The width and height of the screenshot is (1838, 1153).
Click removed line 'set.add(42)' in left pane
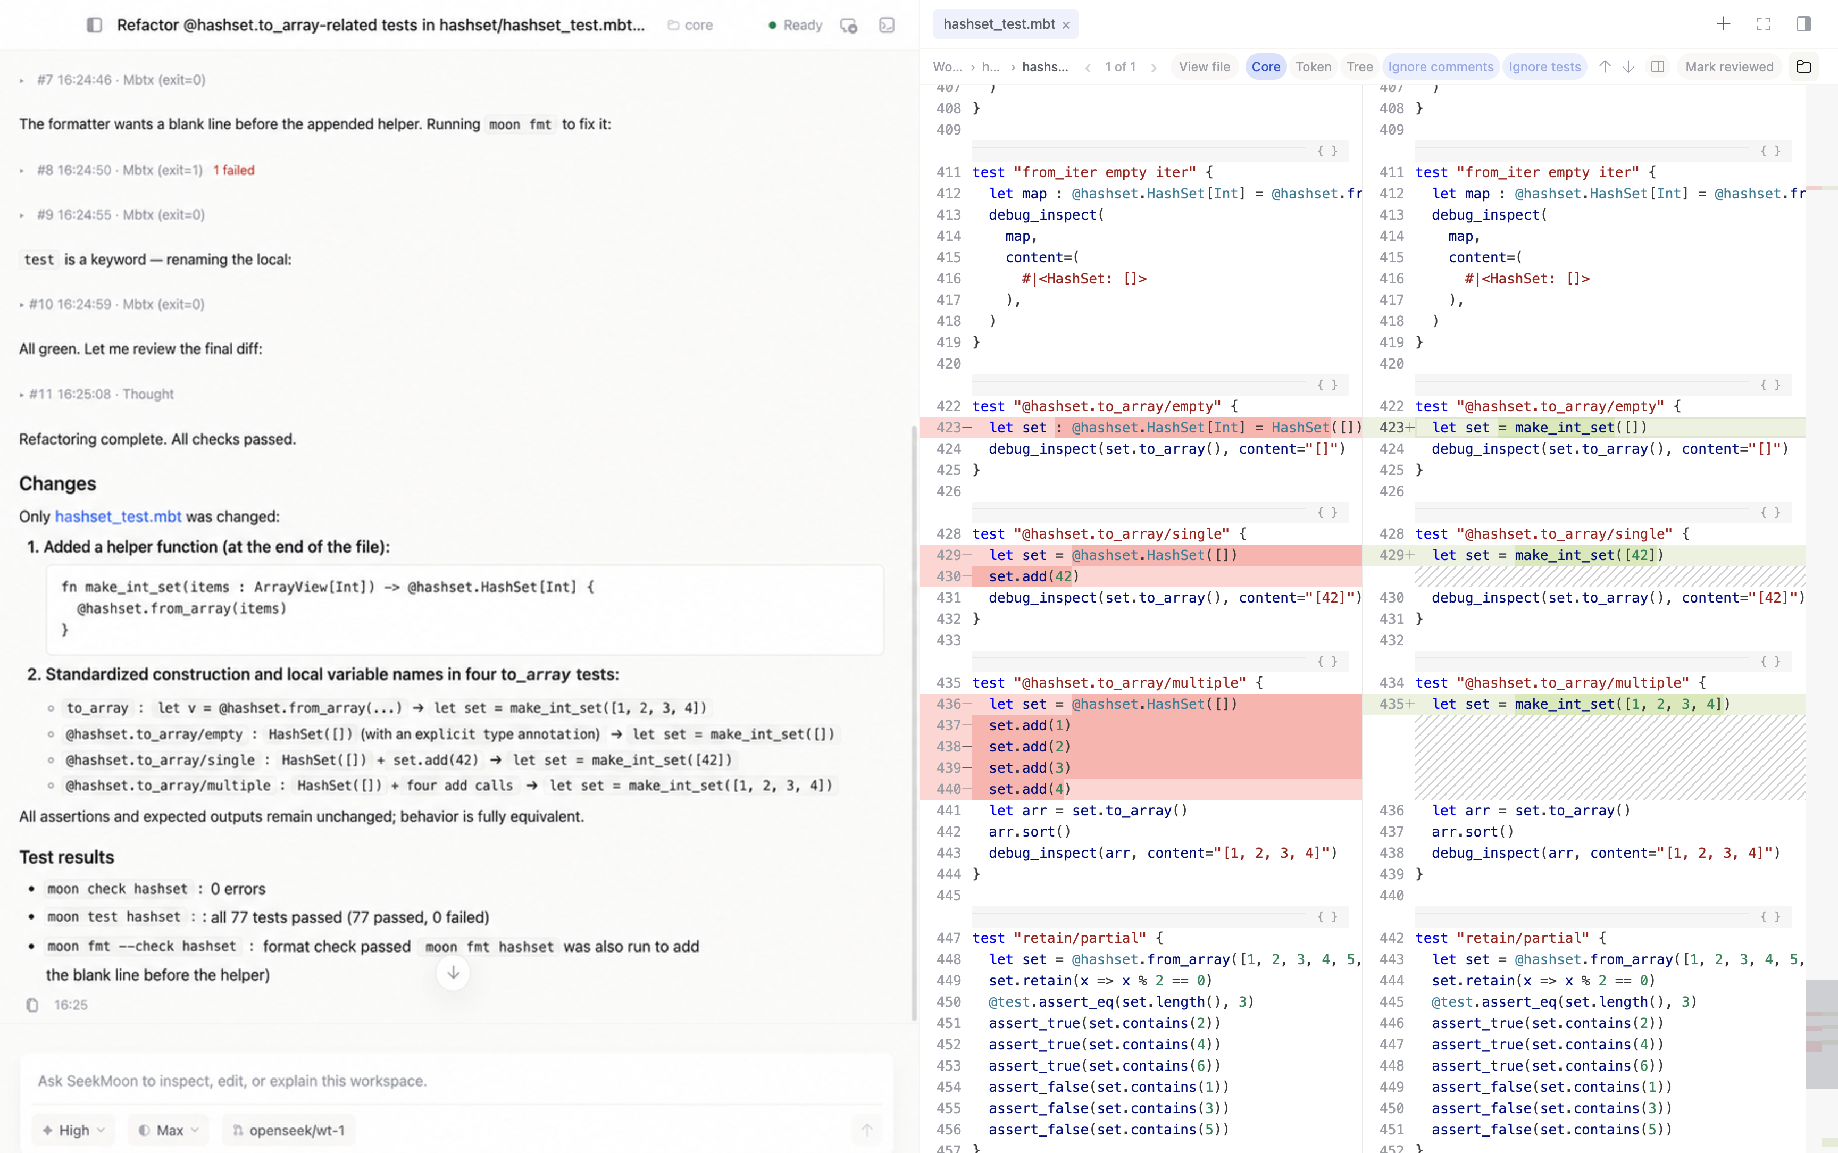1140,576
